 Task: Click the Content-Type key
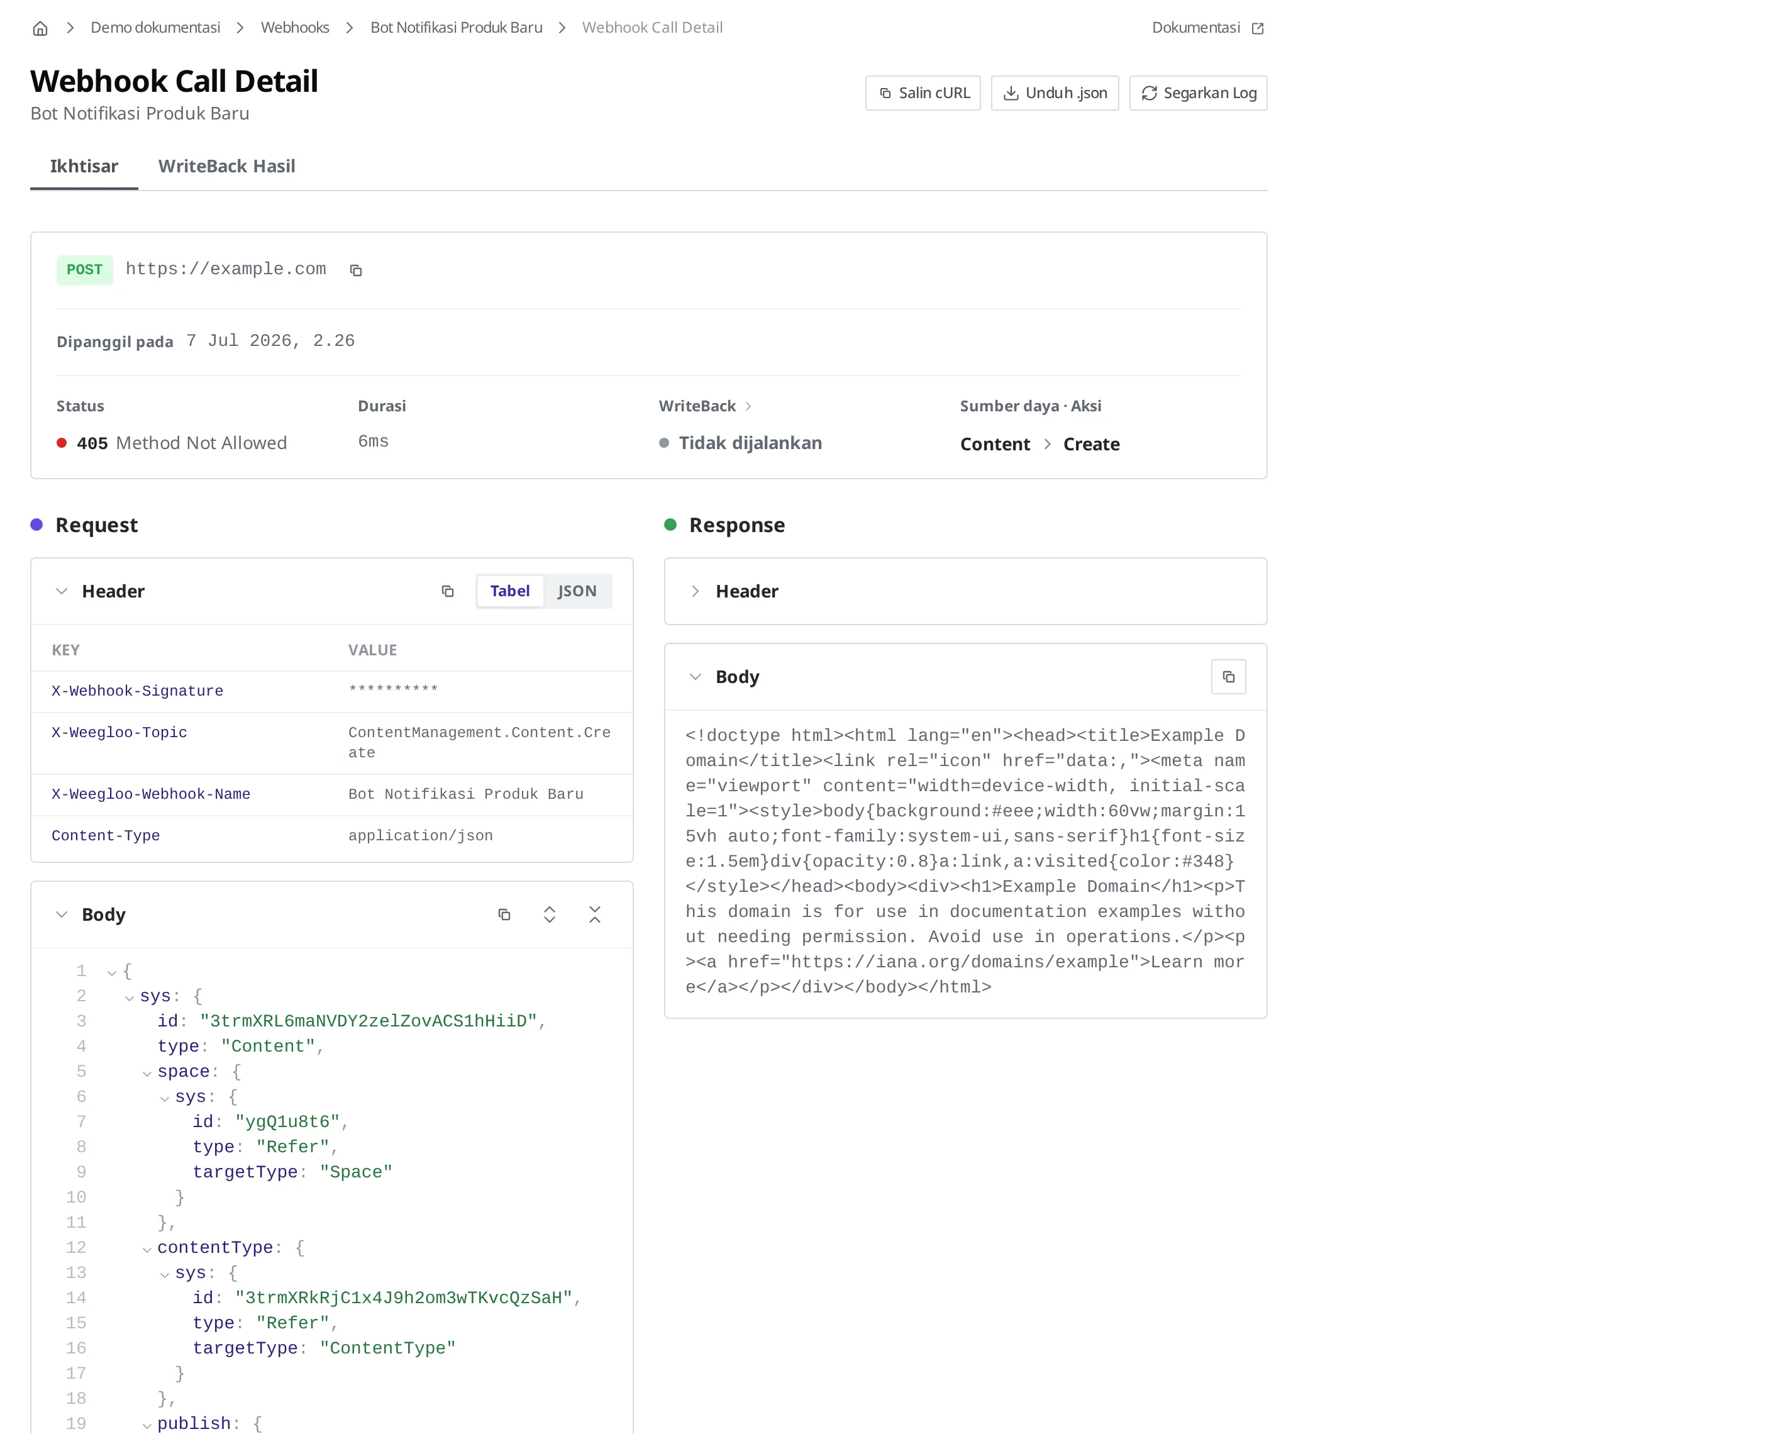tap(106, 836)
